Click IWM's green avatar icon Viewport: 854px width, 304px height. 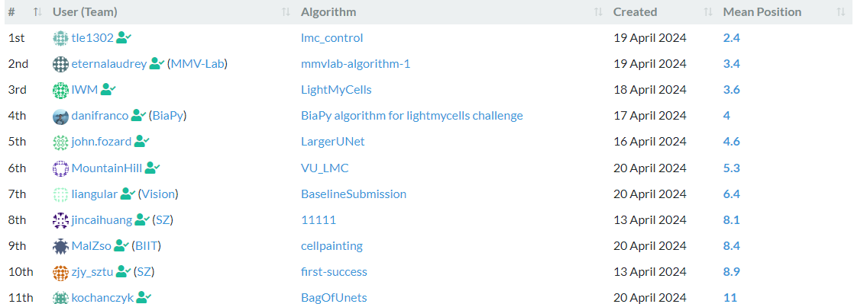click(60, 90)
